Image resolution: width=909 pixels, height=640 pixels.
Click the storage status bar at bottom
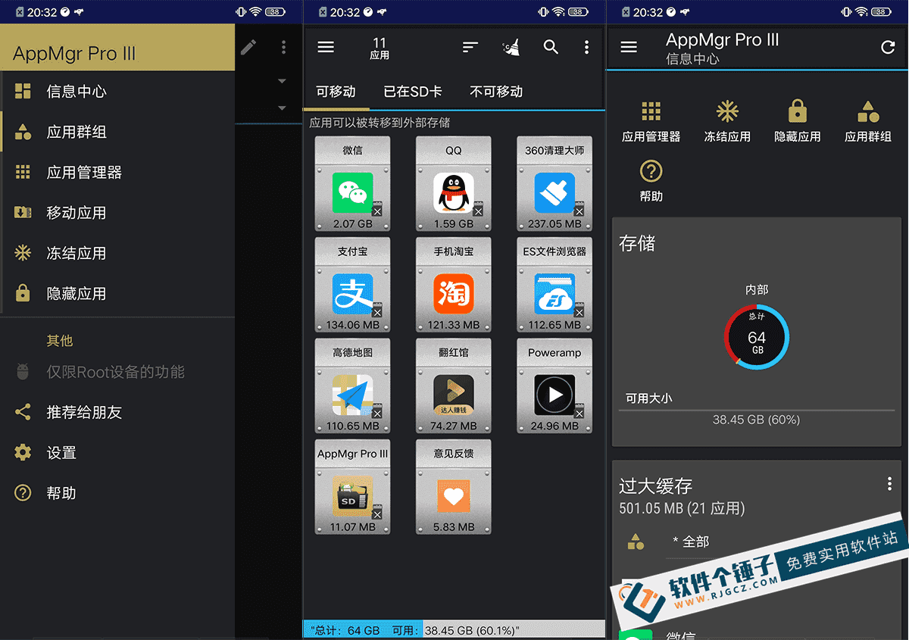point(454,629)
